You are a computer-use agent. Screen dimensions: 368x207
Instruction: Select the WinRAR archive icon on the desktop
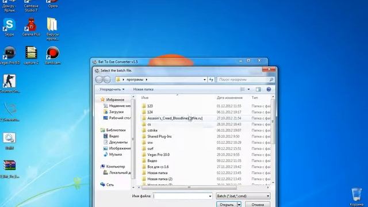[x=9, y=168]
